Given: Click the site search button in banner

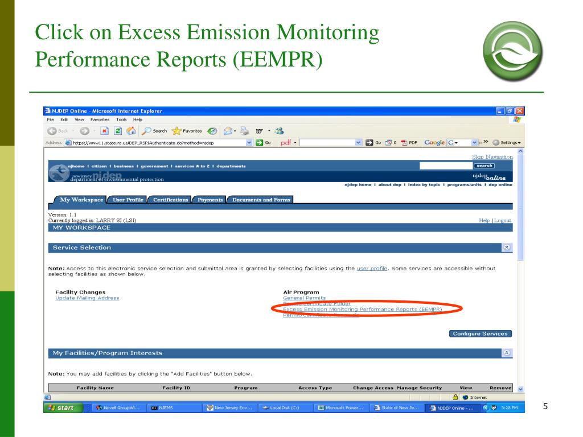Looking at the screenshot, I should click(484, 166).
